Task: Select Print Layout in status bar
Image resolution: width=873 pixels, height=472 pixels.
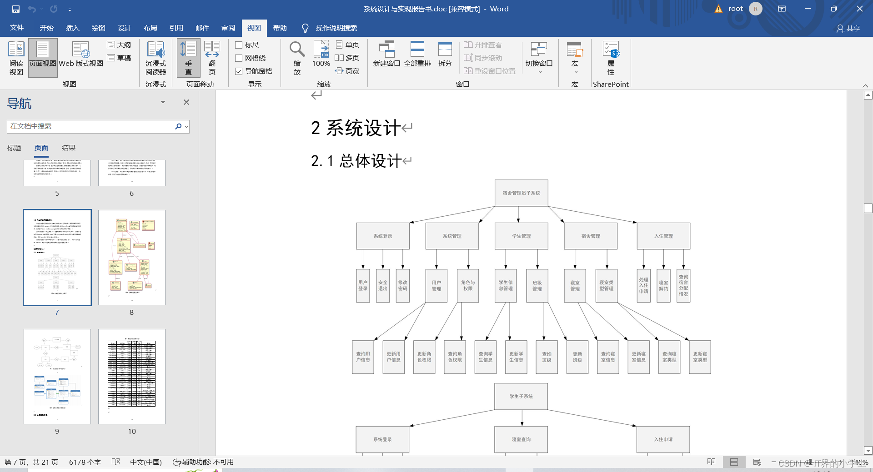Action: [x=734, y=462]
